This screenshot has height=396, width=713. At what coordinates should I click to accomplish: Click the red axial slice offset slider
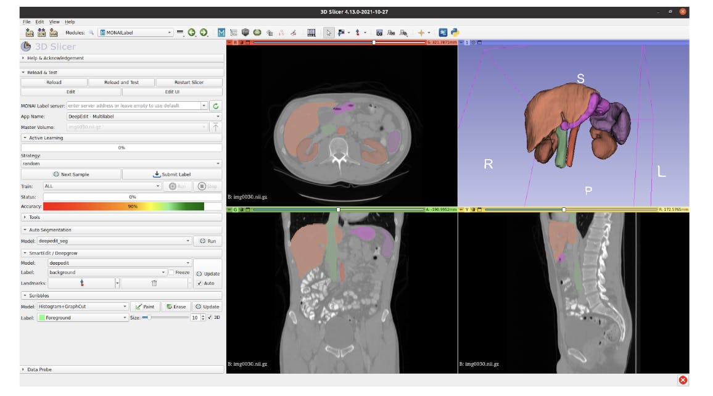click(339, 43)
